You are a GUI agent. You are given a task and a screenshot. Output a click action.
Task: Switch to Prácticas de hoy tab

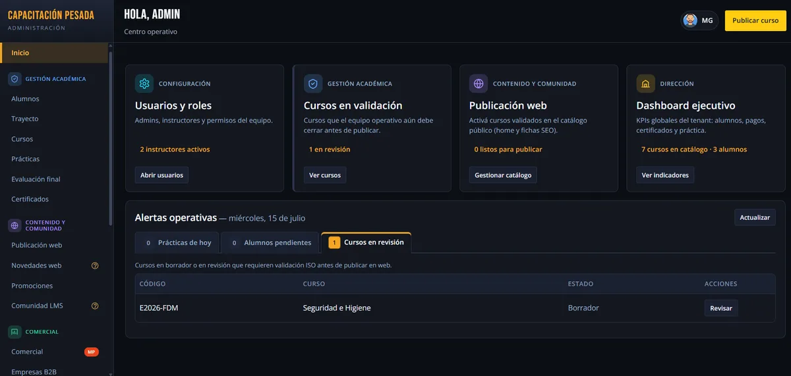tap(177, 242)
